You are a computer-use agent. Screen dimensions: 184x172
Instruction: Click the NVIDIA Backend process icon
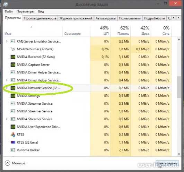coord(13,57)
